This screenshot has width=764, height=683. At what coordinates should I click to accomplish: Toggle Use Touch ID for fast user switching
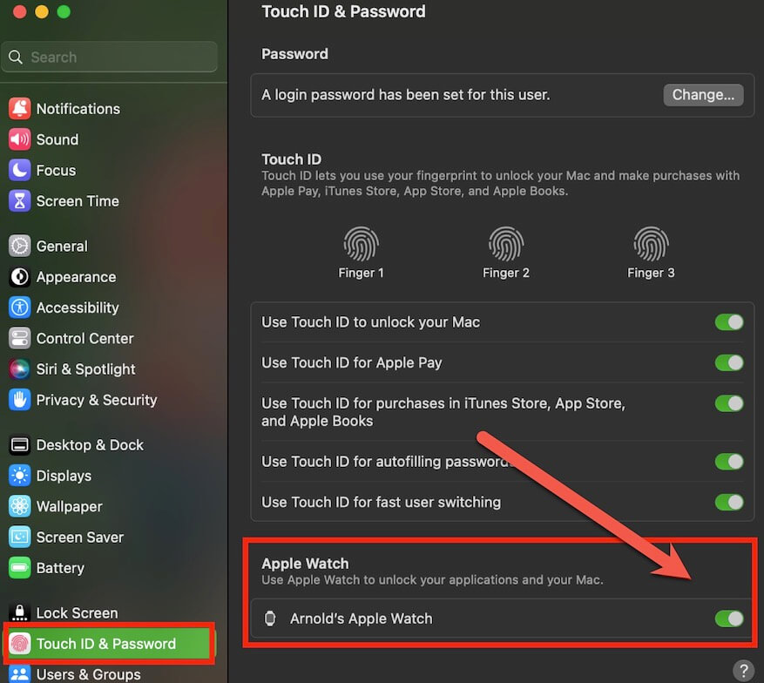point(728,502)
